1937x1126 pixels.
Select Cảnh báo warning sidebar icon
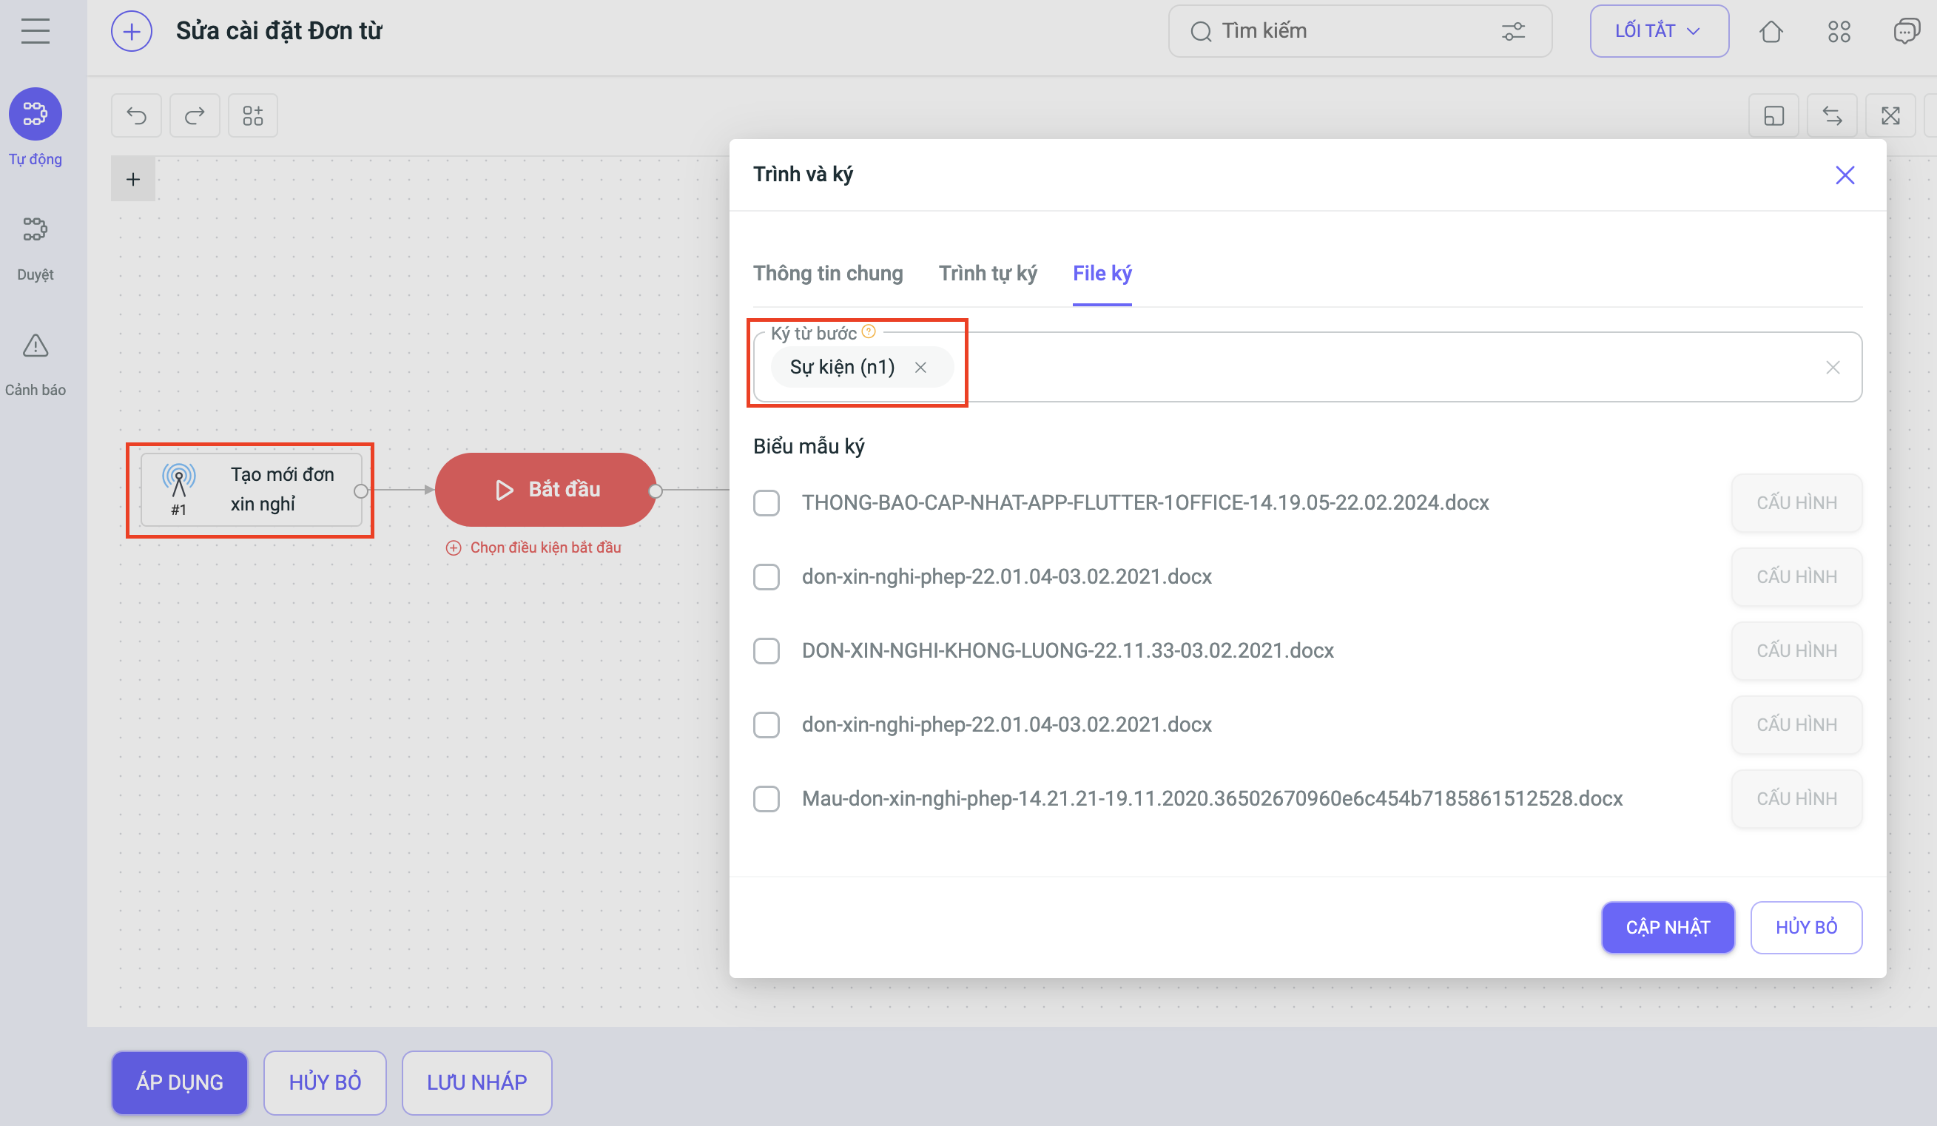(36, 347)
